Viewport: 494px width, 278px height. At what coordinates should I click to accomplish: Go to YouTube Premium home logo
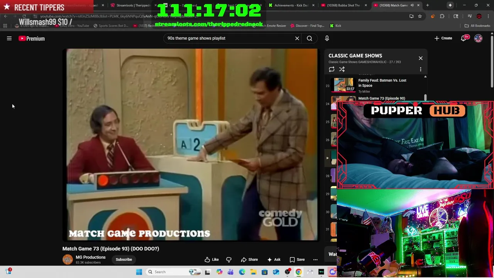click(32, 38)
